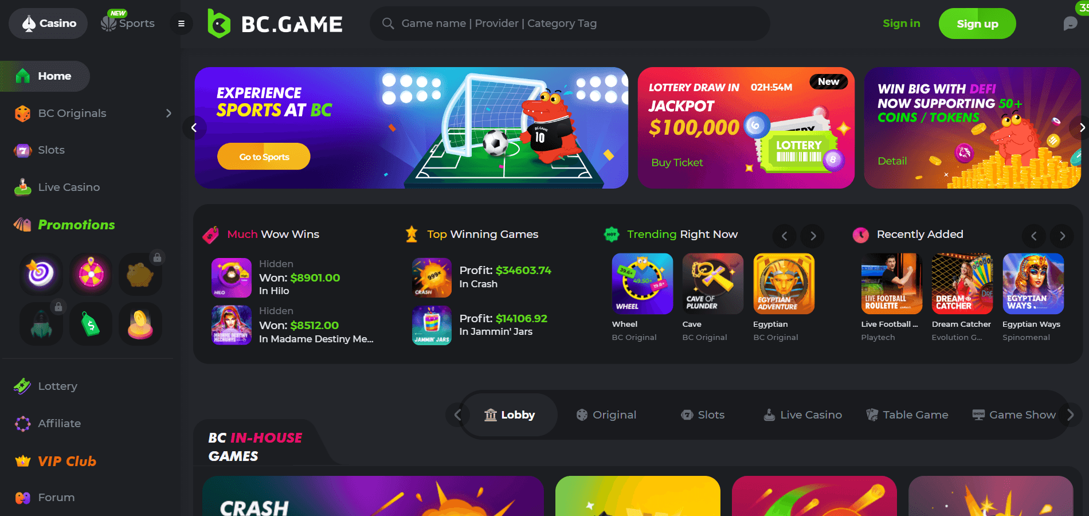This screenshot has width=1089, height=516.
Task: Expand the BC Originals submenu arrow
Action: [x=169, y=114]
